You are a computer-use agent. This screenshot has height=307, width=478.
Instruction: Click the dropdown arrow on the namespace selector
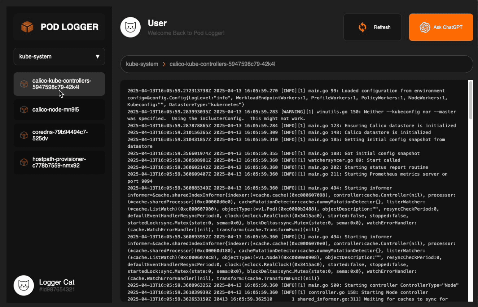point(97,56)
